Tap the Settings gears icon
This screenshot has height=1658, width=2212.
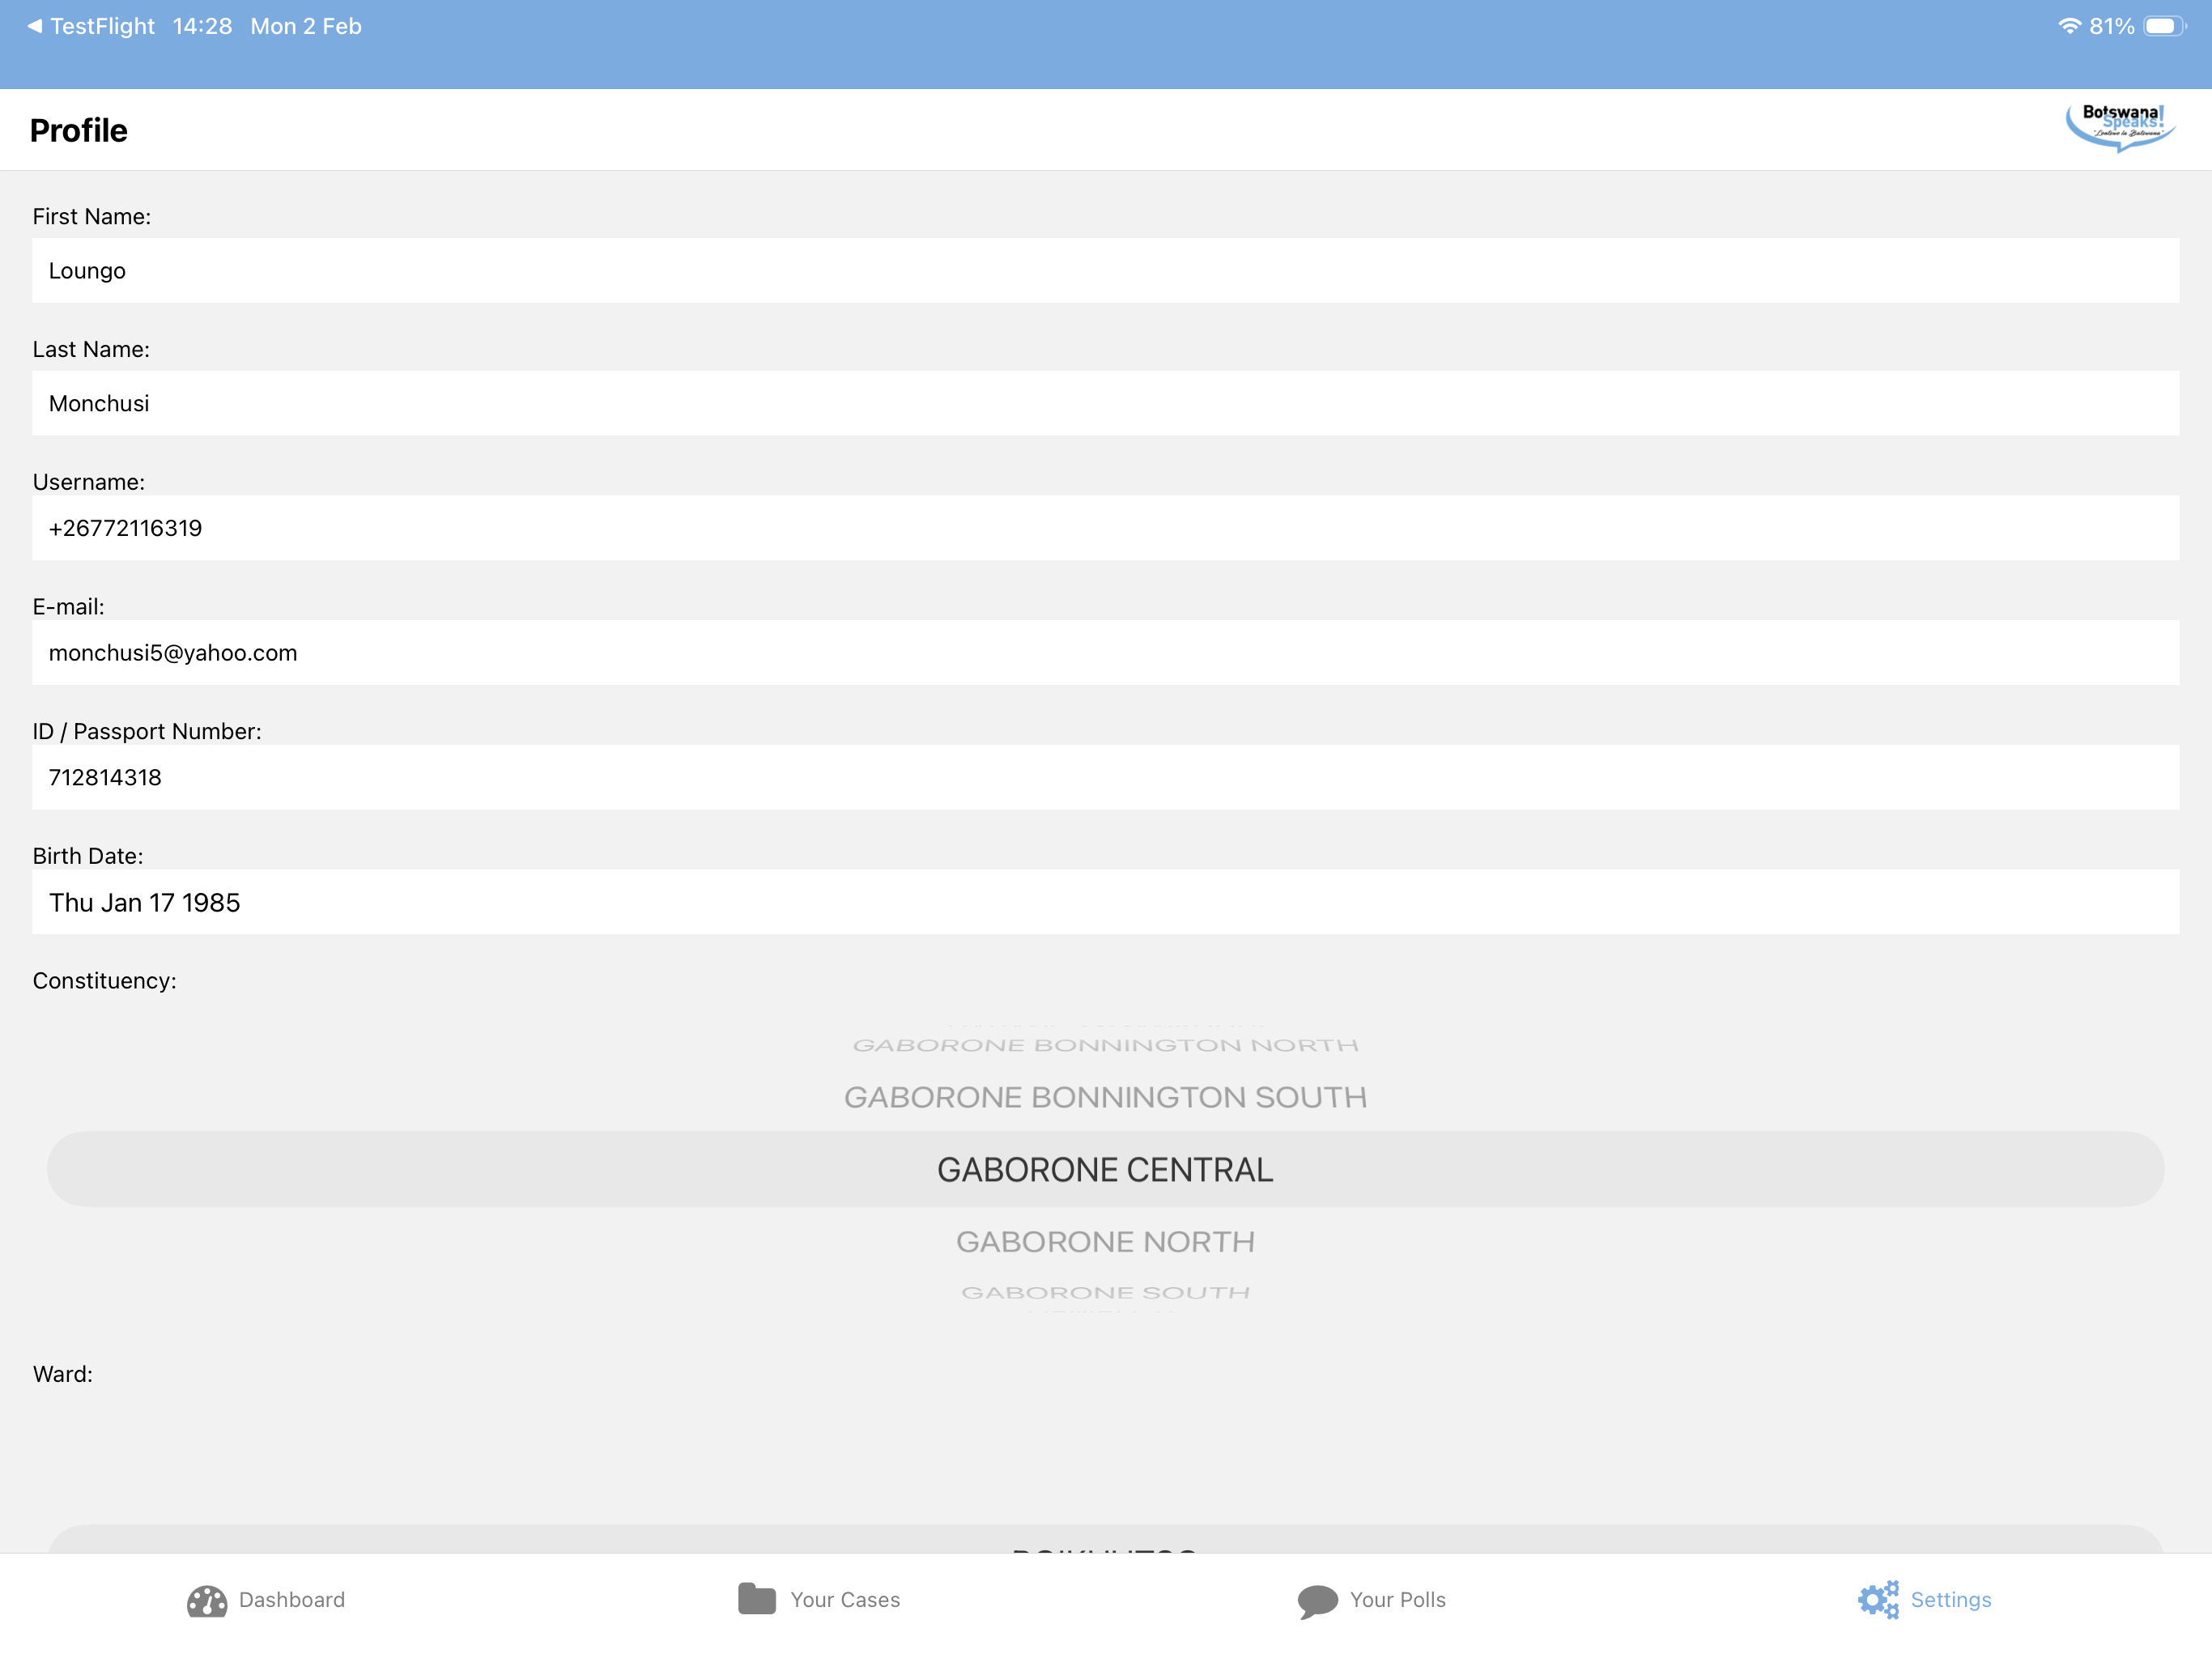[1878, 1600]
